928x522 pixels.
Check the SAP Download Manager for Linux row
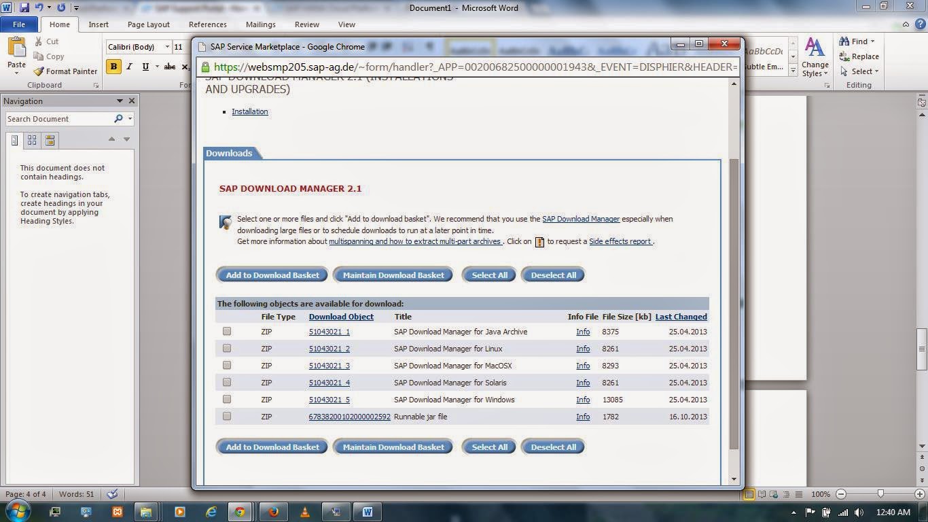click(x=227, y=348)
